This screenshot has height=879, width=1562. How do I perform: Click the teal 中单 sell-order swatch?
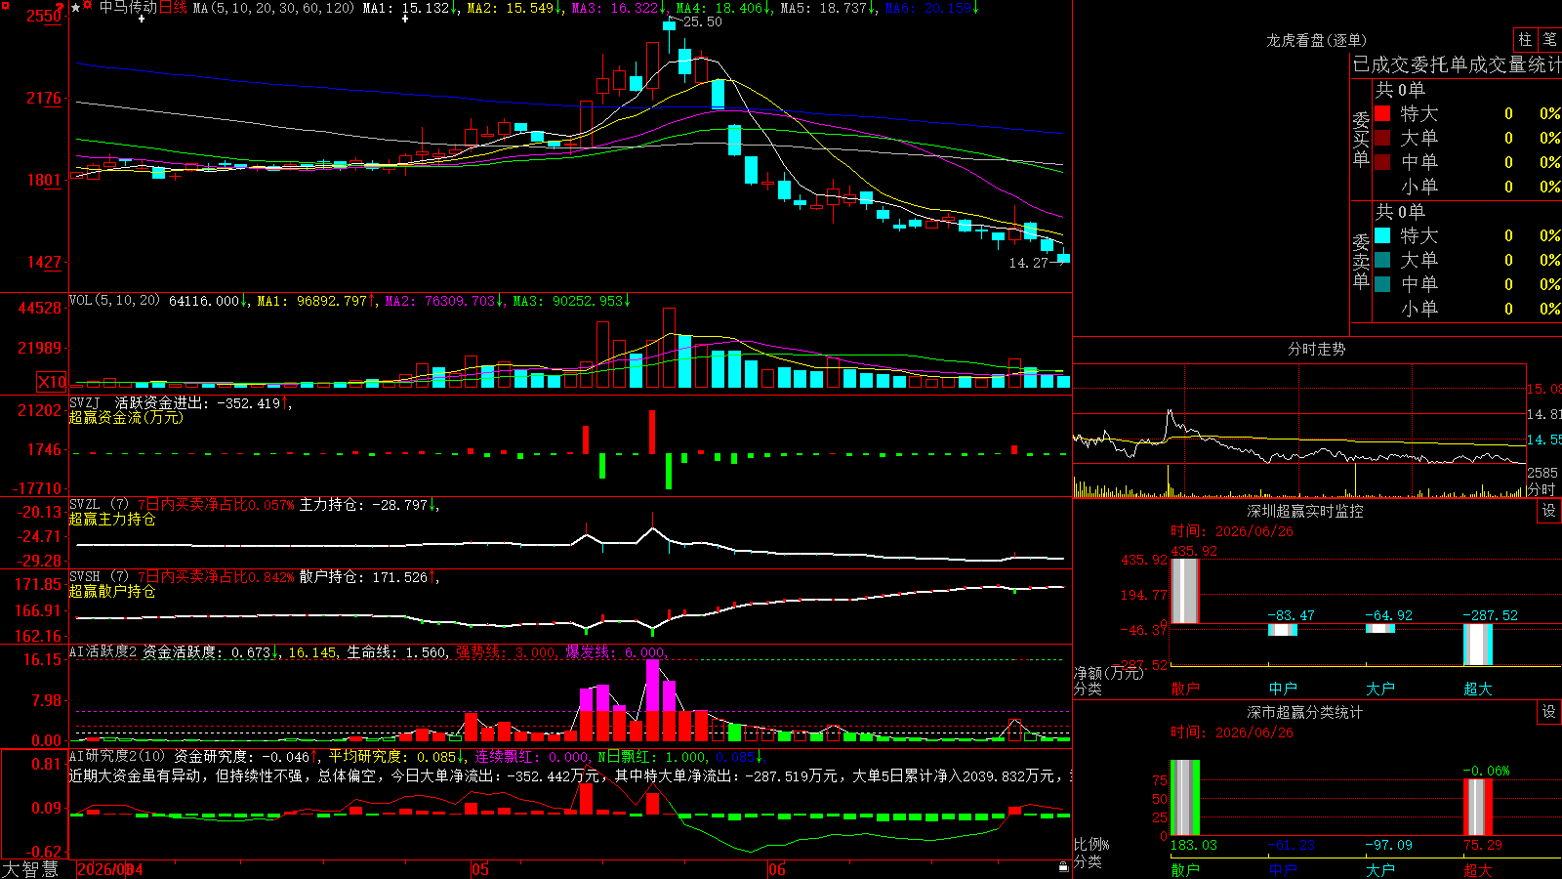1382,284
